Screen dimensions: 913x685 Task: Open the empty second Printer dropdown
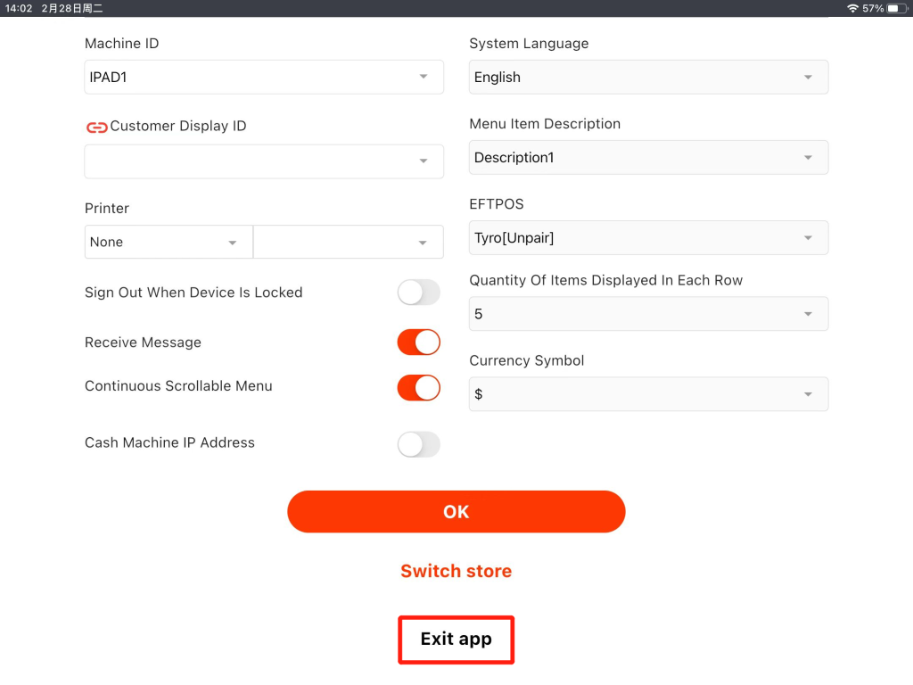point(348,242)
